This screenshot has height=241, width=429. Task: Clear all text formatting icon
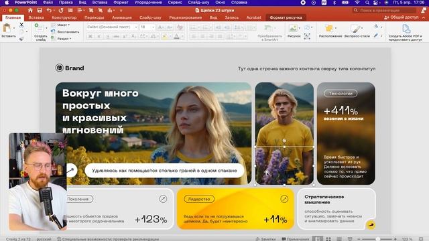pyautogui.click(x=180, y=27)
